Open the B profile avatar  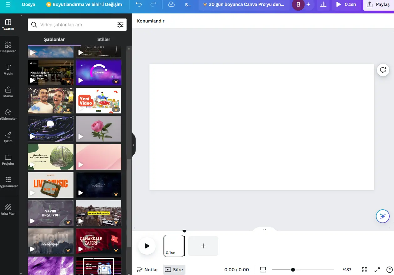tap(298, 4)
